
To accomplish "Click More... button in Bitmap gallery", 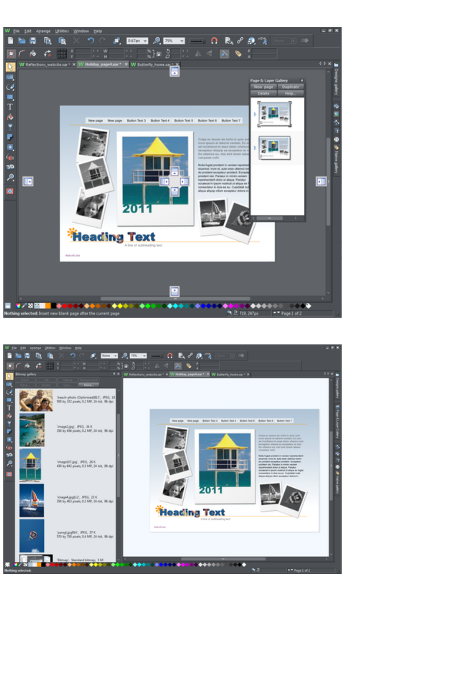I will coord(89,385).
